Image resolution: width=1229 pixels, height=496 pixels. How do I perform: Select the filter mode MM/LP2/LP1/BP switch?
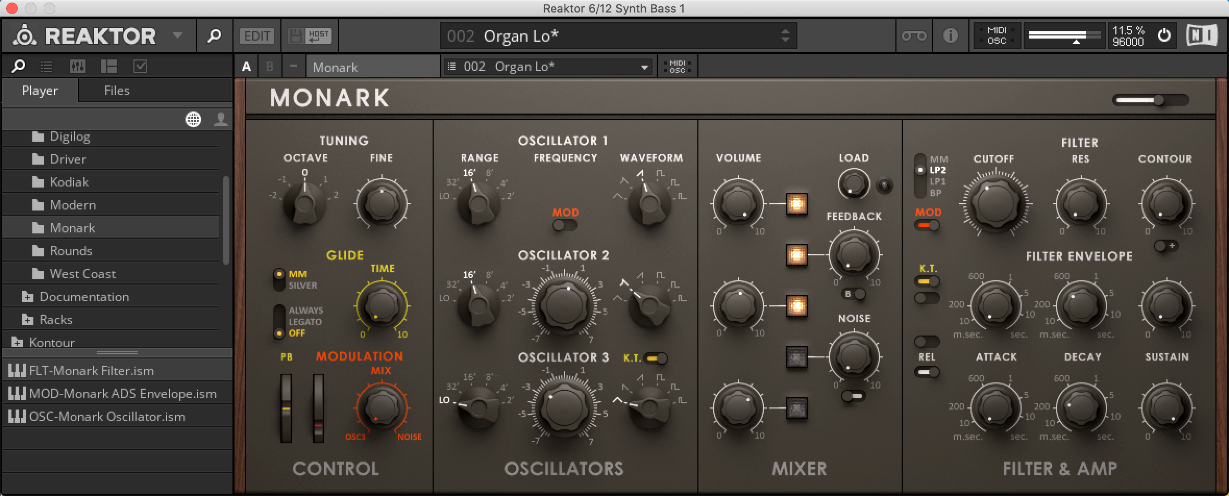pyautogui.click(x=920, y=176)
